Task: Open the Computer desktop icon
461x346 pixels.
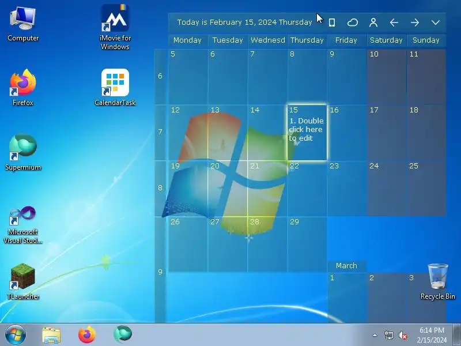Action: (x=23, y=24)
